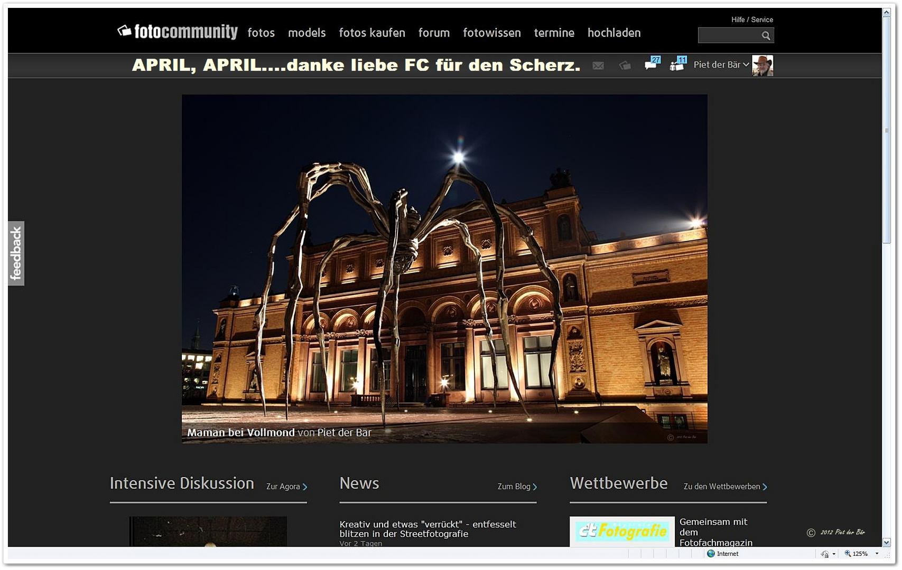Click the News section heading
This screenshot has height=570, width=902.
pyautogui.click(x=359, y=483)
